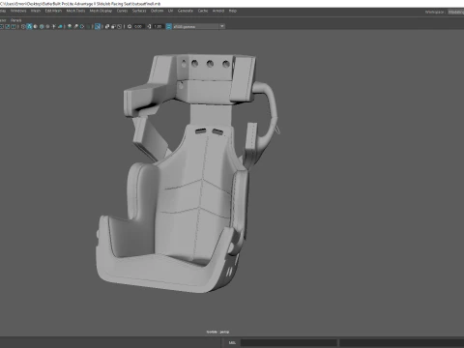Open the Workspace Modeling dropdown
464x348 pixels.
(x=455, y=12)
